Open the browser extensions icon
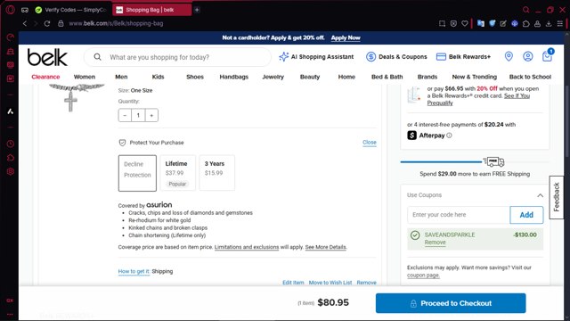 point(526,24)
